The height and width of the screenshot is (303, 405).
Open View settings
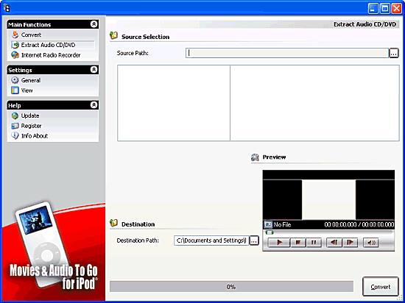click(27, 90)
